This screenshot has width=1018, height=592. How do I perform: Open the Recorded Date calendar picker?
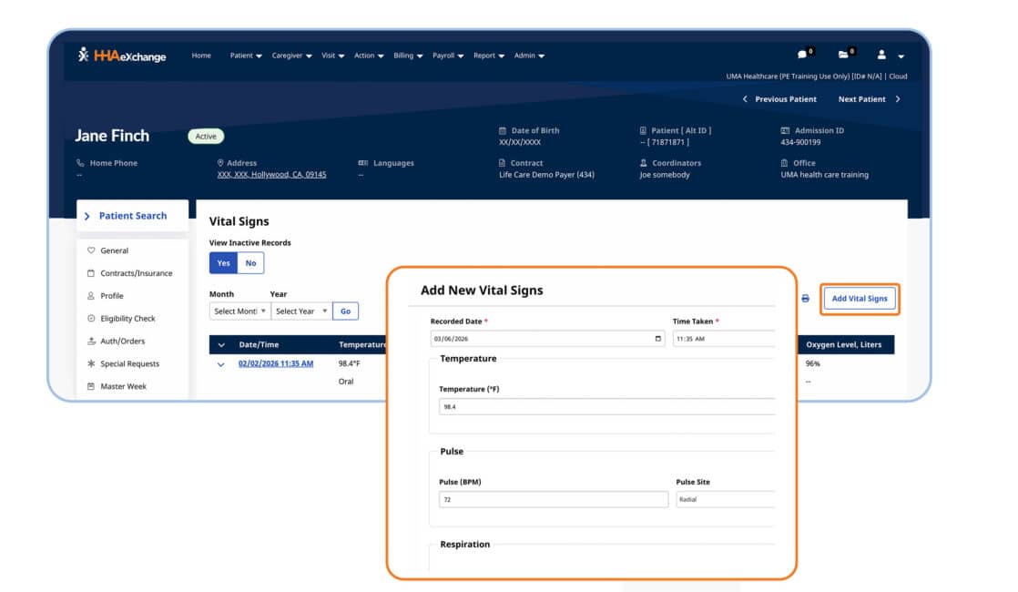click(658, 339)
